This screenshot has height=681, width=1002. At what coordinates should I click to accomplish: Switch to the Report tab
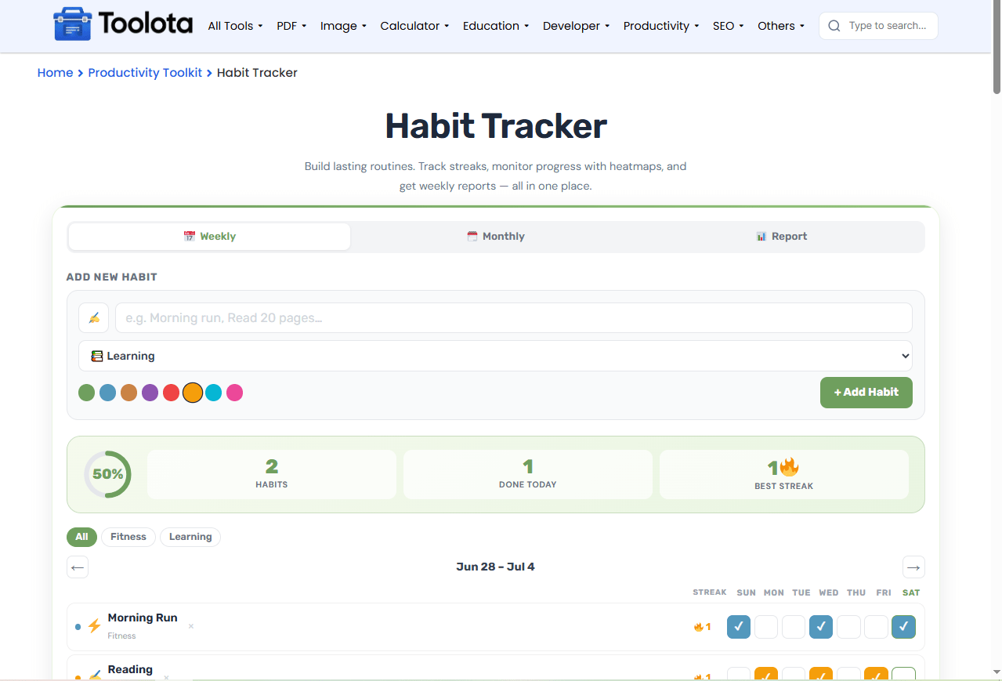(781, 237)
